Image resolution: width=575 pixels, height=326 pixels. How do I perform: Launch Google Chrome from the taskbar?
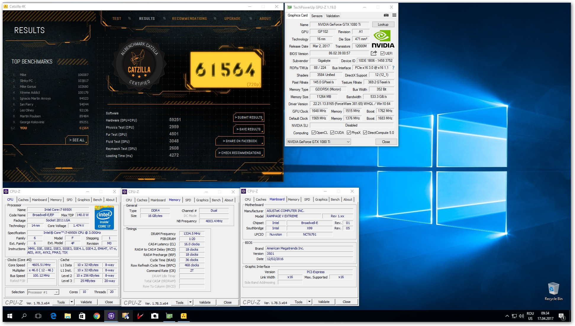tap(96, 316)
